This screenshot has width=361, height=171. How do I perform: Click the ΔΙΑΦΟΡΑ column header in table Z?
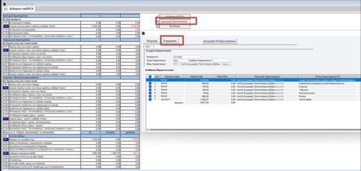130,133
